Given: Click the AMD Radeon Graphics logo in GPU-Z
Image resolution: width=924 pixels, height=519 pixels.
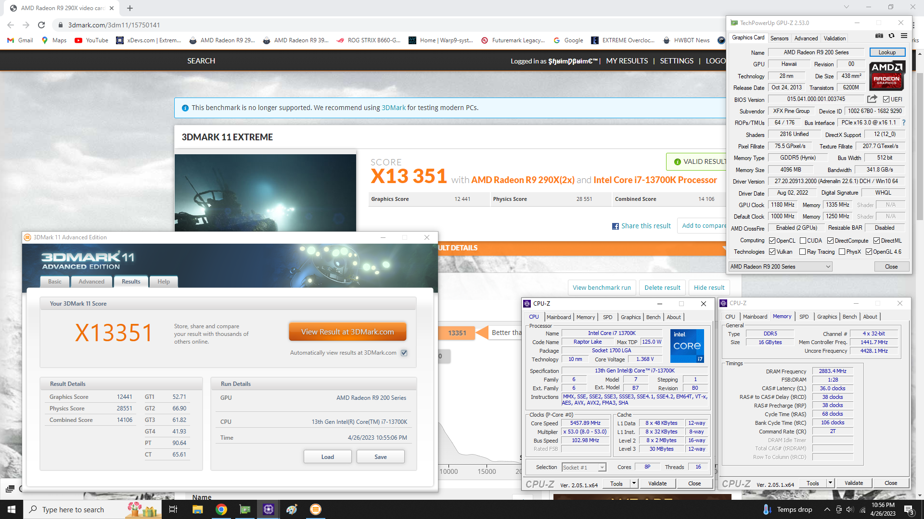Looking at the screenshot, I should tap(887, 75).
